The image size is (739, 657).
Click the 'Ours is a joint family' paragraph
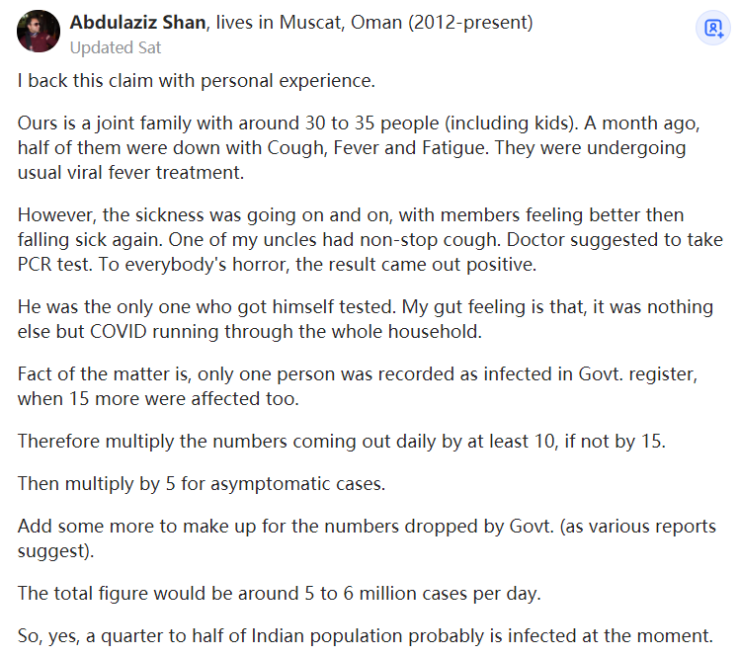(359, 147)
